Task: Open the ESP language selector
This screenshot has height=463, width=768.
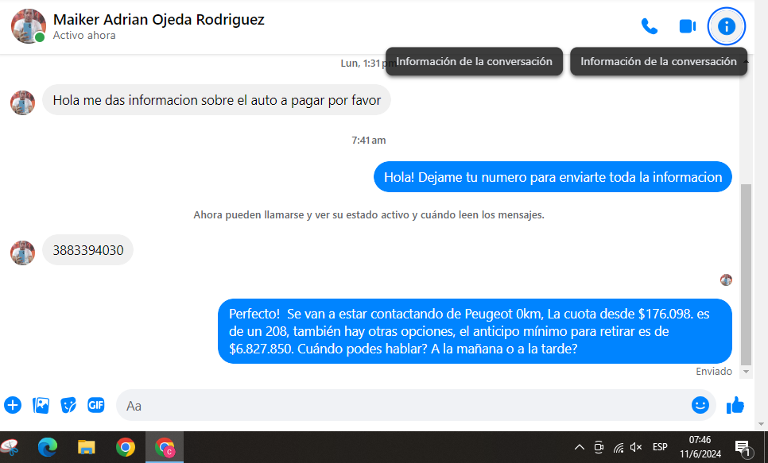Action: pyautogui.click(x=660, y=447)
